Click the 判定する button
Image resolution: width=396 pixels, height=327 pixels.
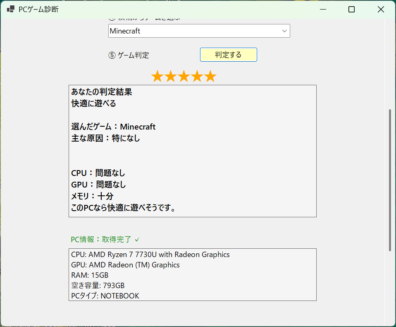click(228, 55)
